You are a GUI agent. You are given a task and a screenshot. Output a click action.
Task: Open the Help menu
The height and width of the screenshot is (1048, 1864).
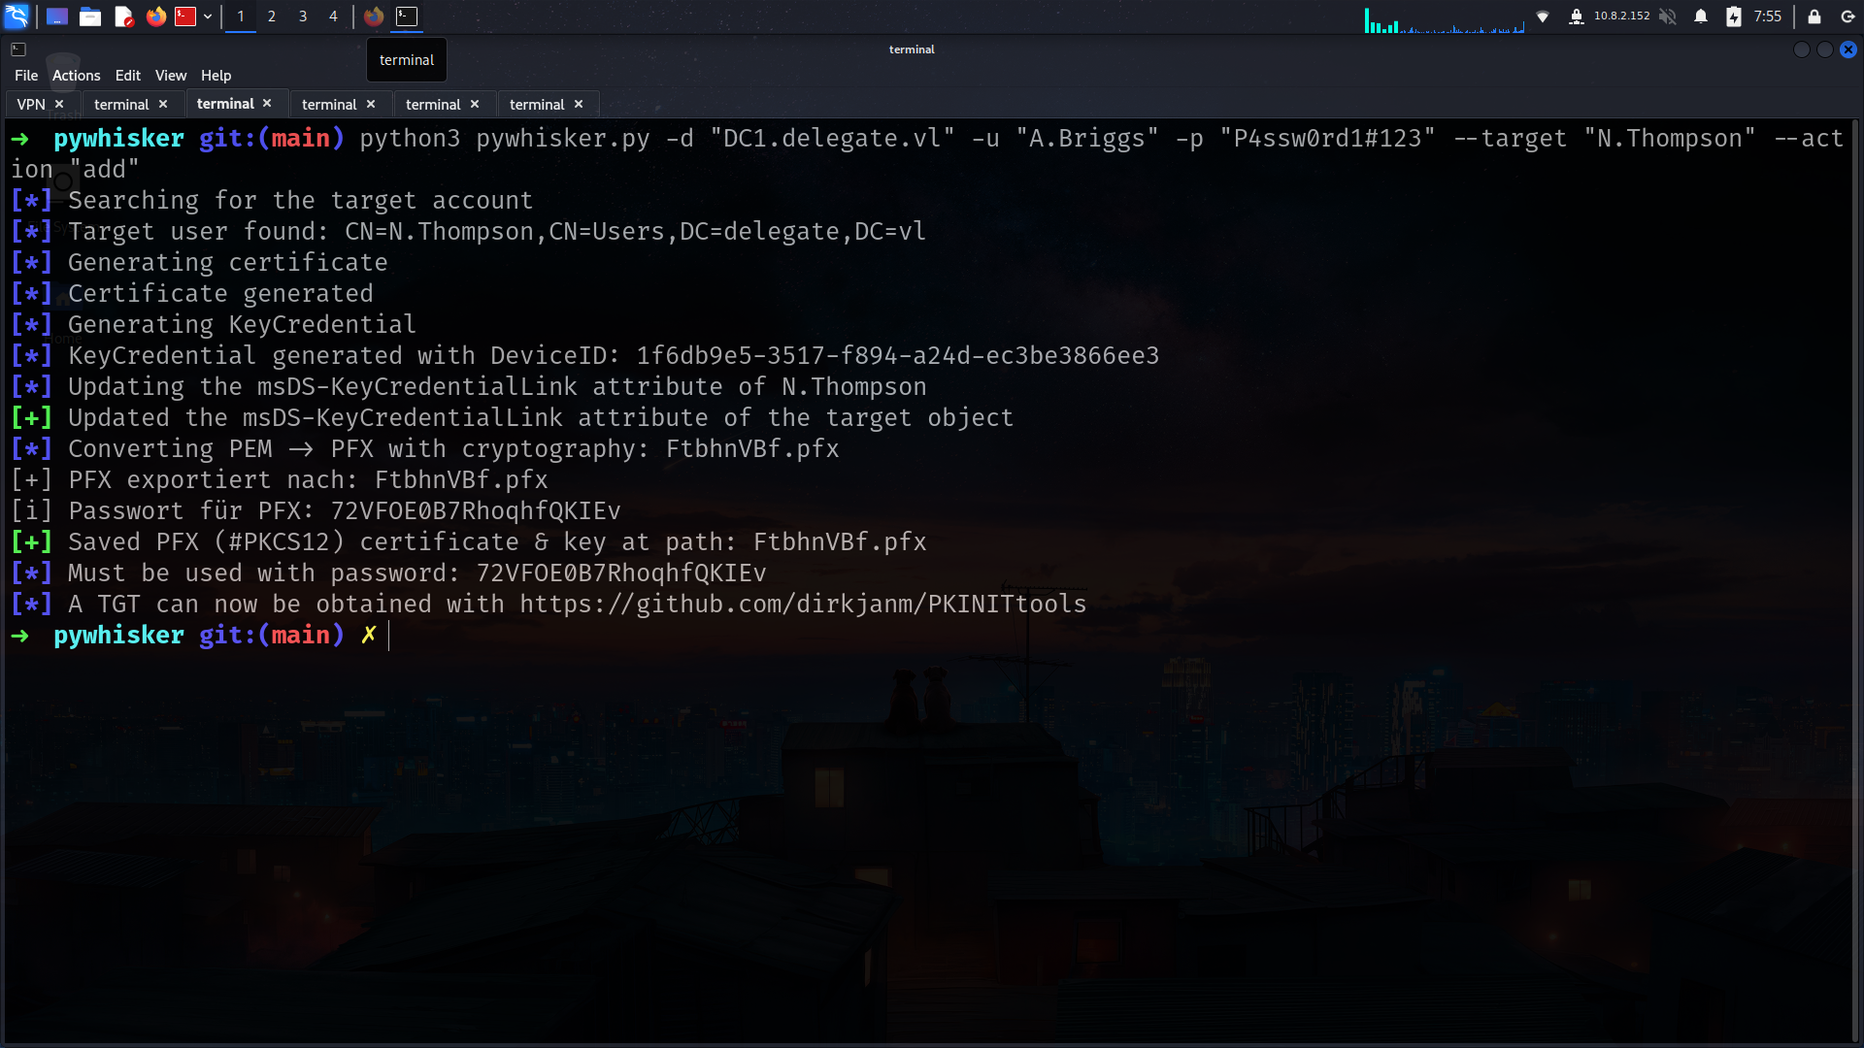216,76
